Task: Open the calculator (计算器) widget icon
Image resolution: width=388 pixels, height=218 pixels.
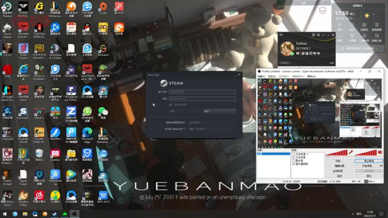Action: (x=352, y=38)
